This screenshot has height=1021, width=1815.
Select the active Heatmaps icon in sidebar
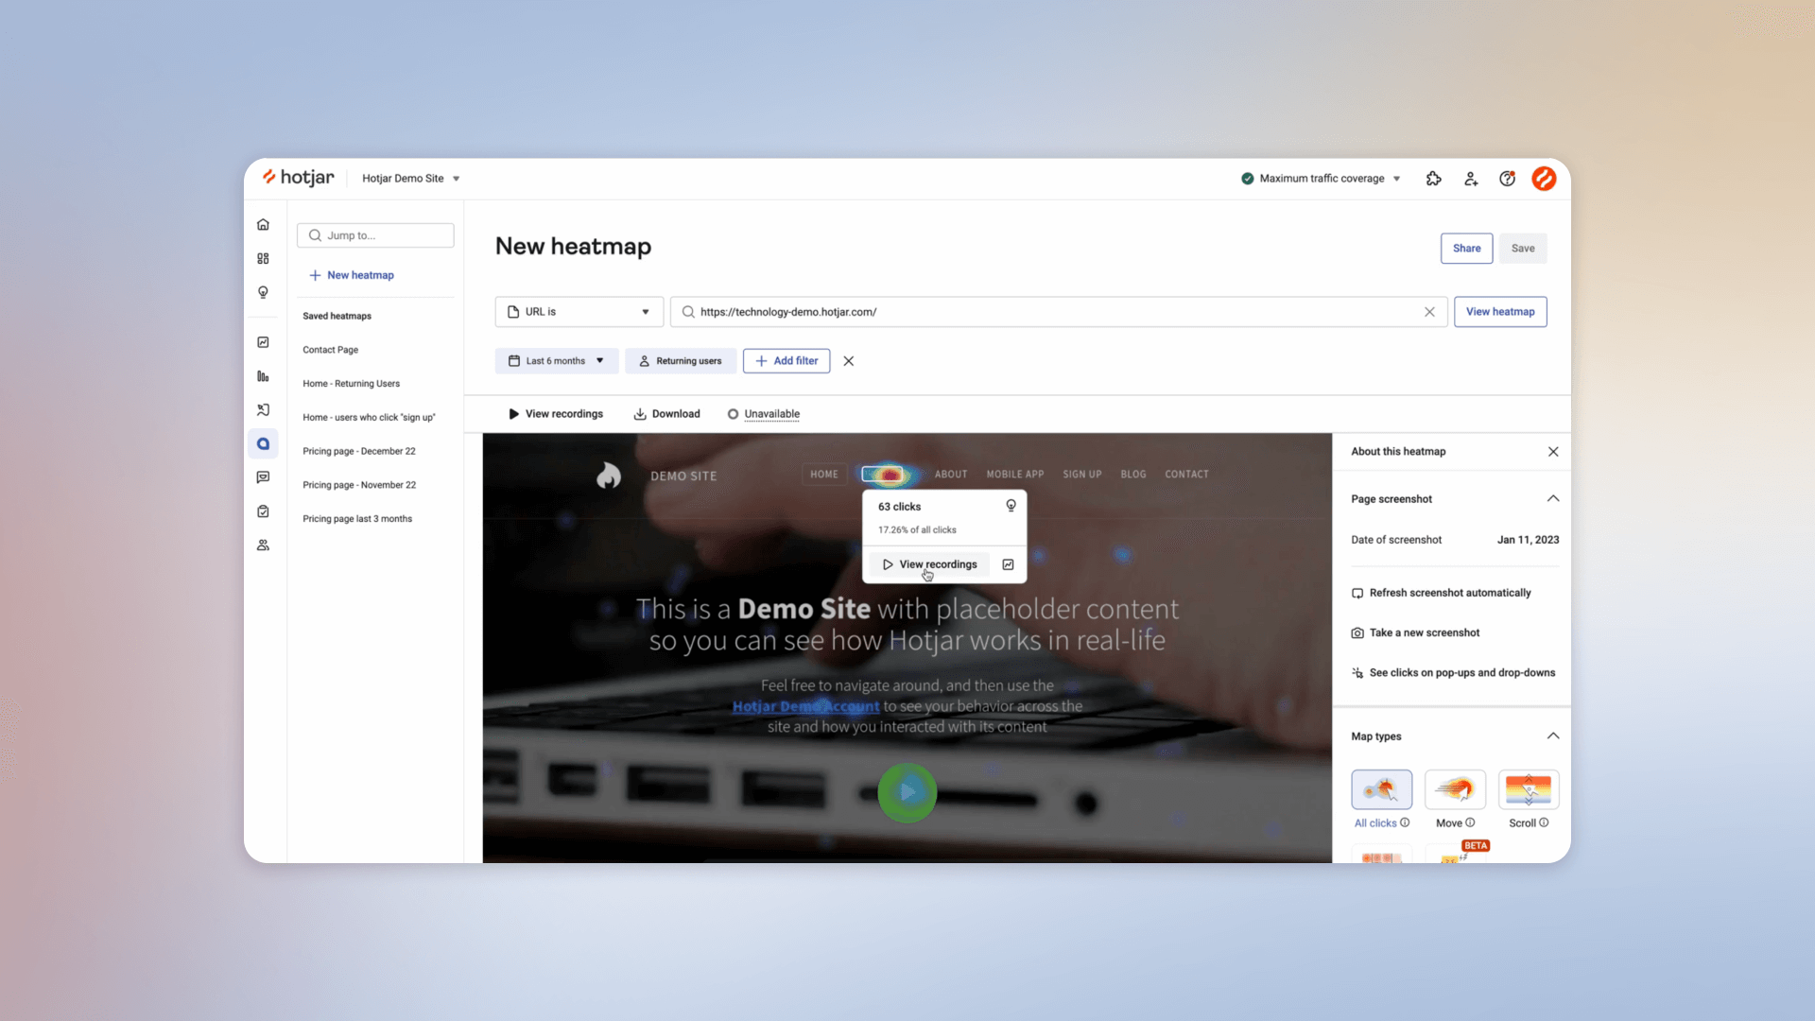pyautogui.click(x=263, y=443)
